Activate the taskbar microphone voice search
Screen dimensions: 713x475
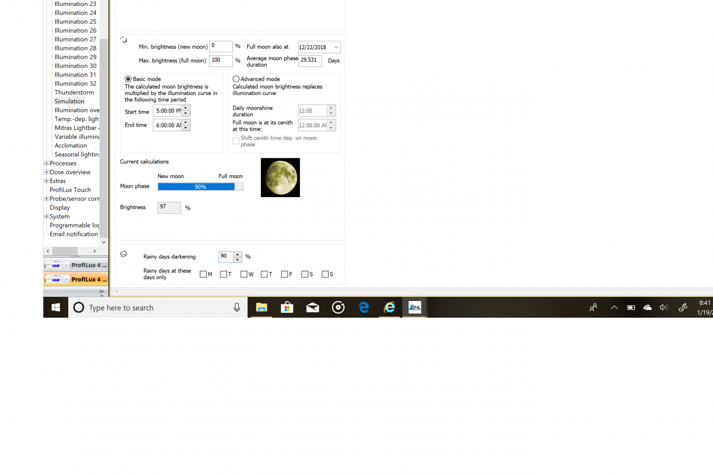(237, 308)
